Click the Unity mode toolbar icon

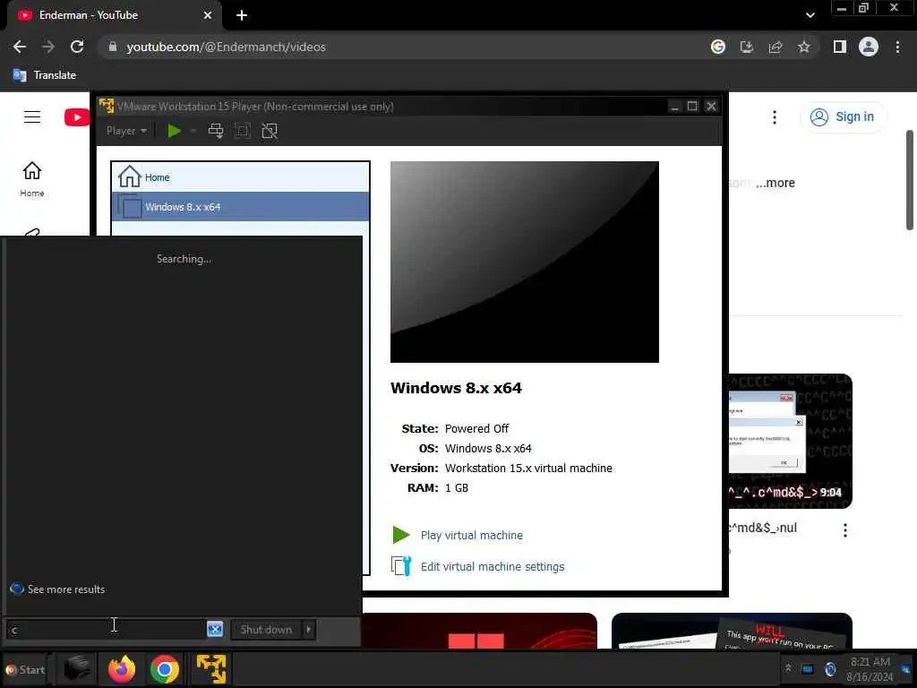pos(270,131)
